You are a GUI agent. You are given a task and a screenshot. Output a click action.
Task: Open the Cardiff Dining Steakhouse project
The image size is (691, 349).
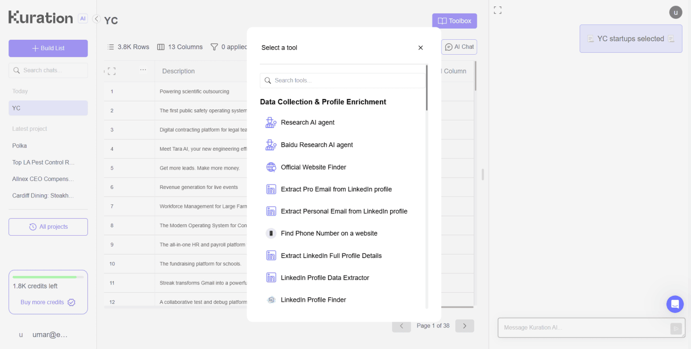tap(43, 195)
